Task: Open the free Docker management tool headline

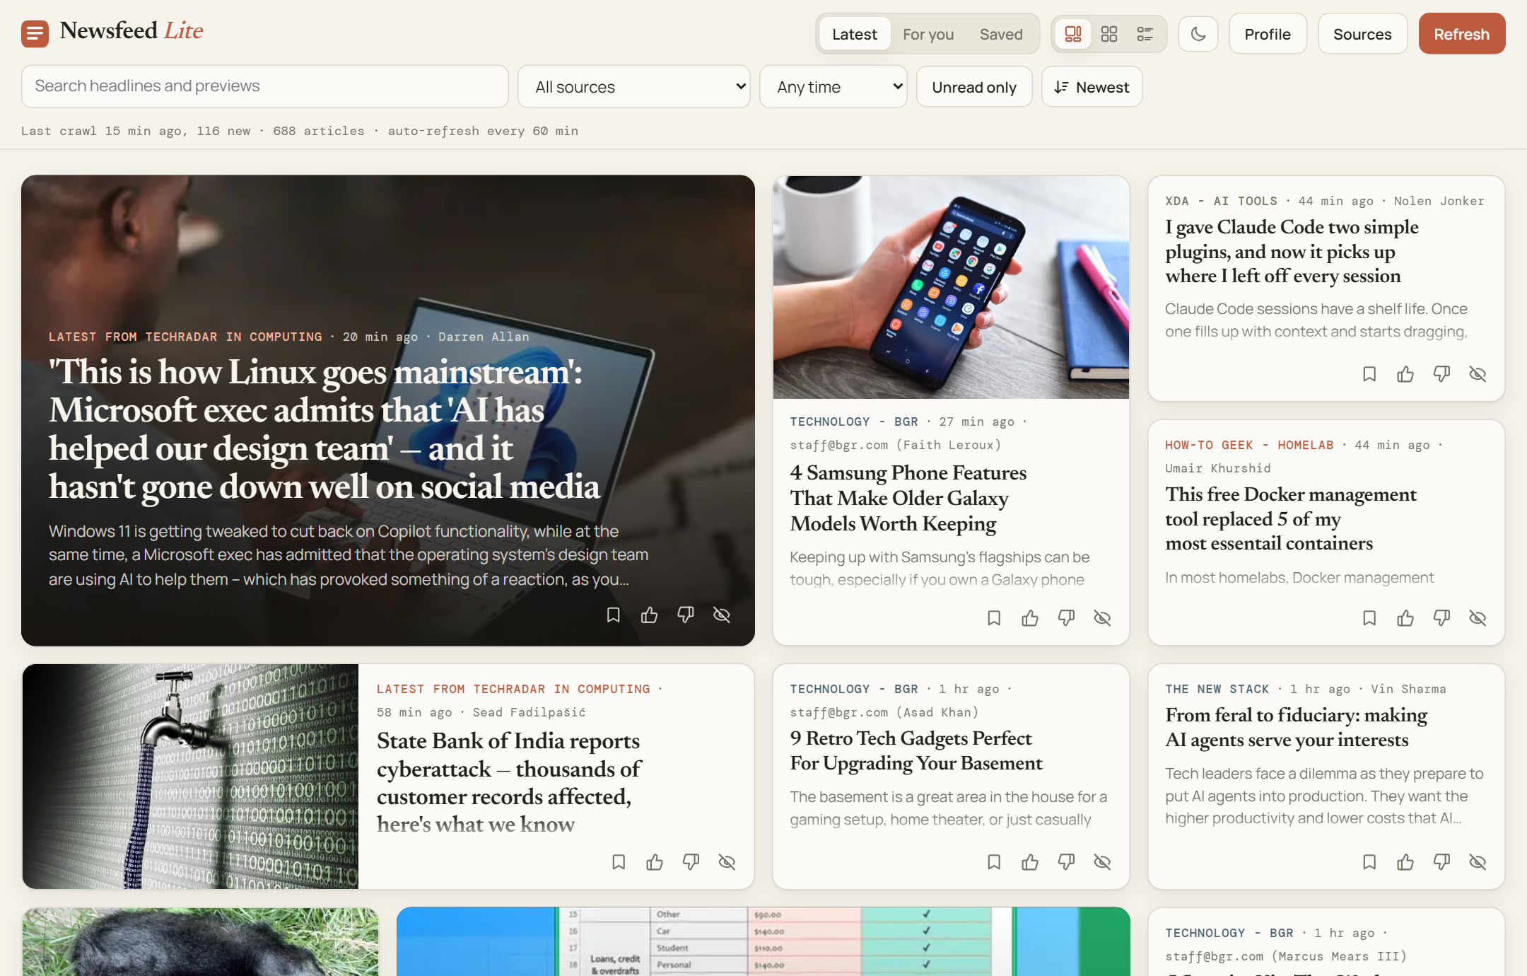Action: click(1291, 518)
